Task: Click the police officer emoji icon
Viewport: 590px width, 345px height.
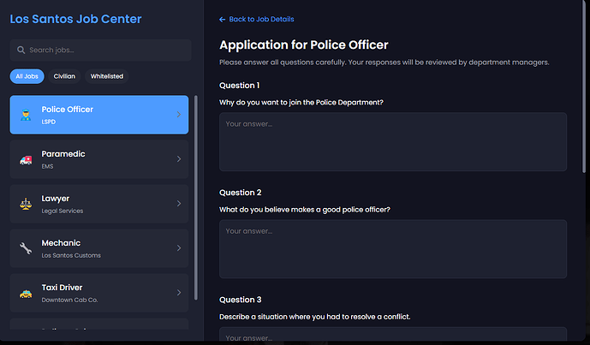Action: (x=26, y=115)
